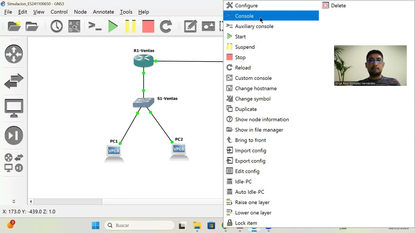Open the File menu

(x=8, y=12)
